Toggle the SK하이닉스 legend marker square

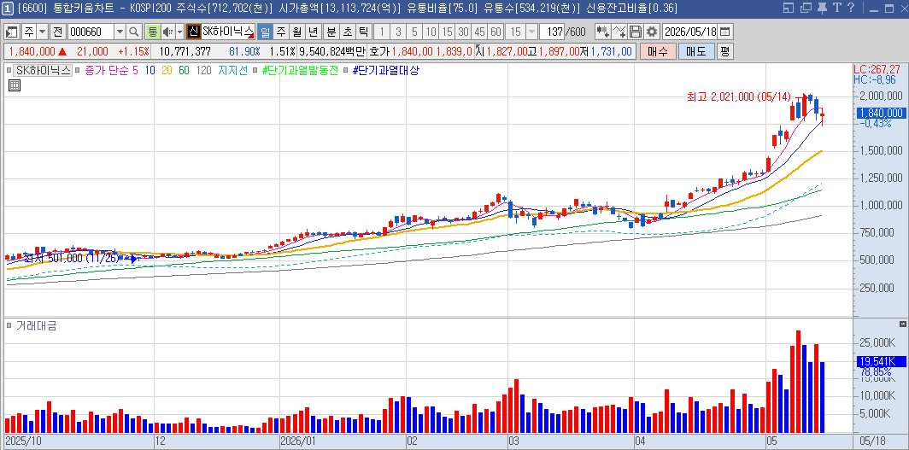pos(9,71)
